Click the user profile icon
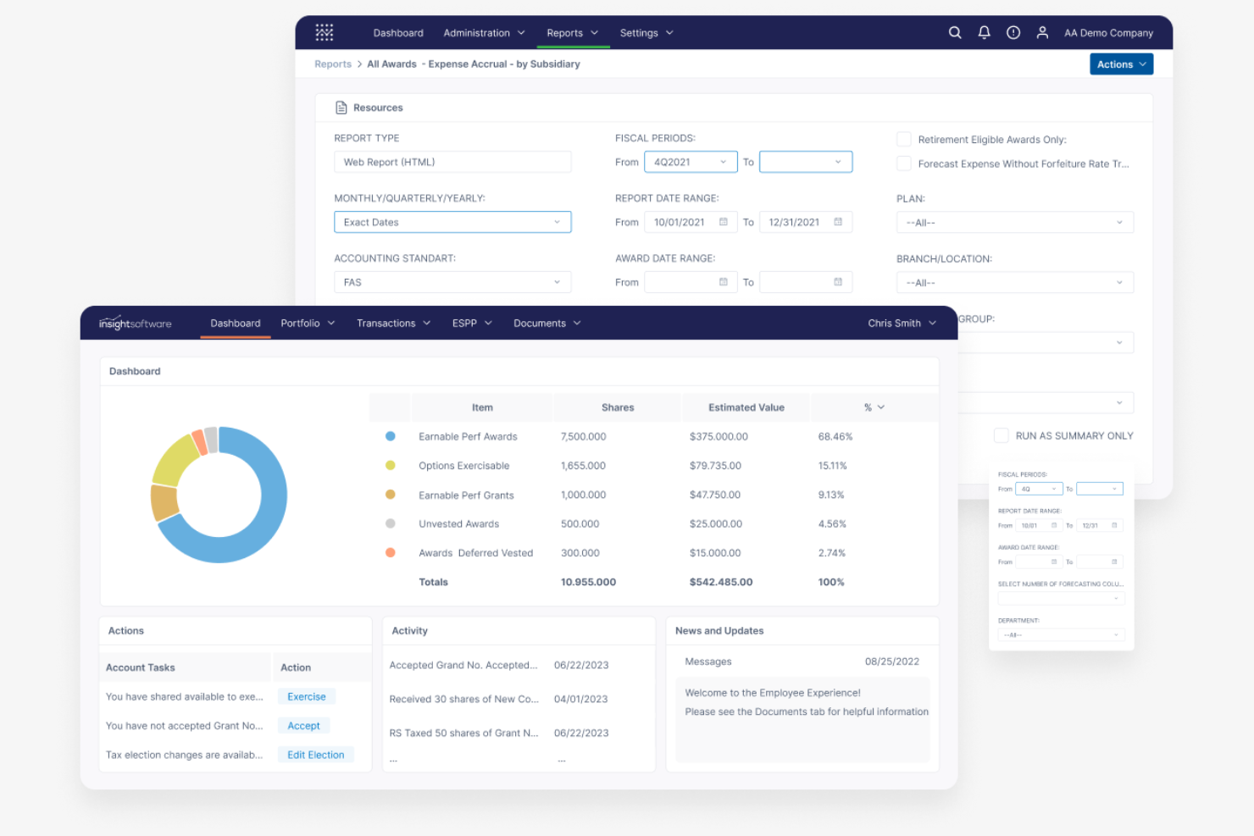 tap(1042, 32)
